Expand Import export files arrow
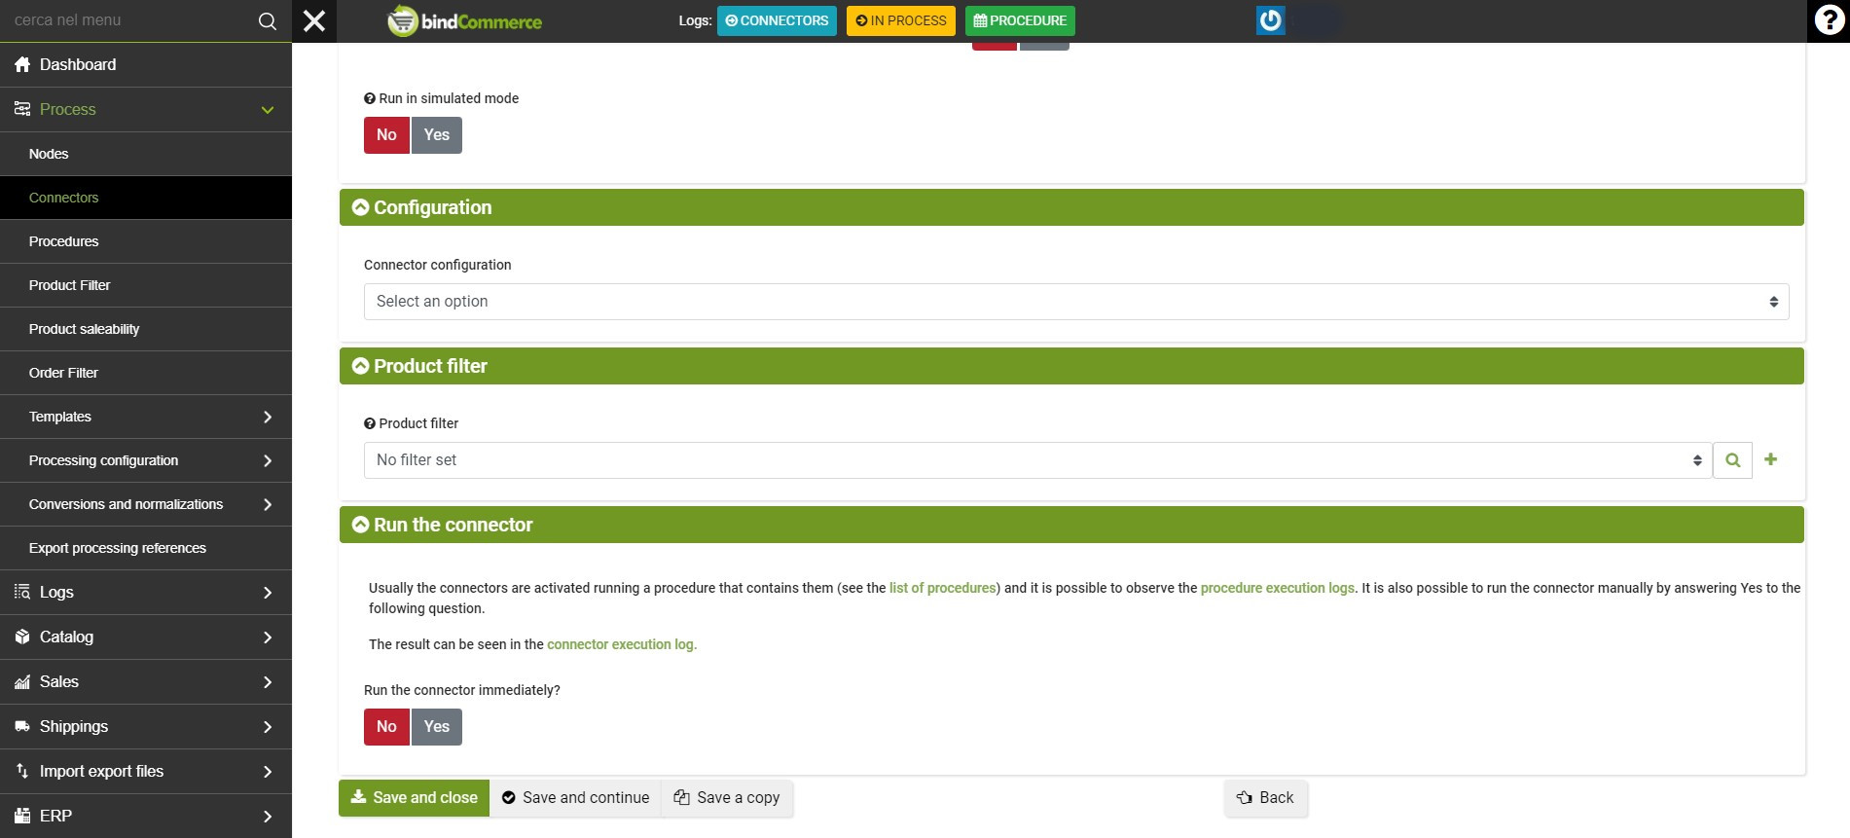This screenshot has height=838, width=1850. point(268,772)
